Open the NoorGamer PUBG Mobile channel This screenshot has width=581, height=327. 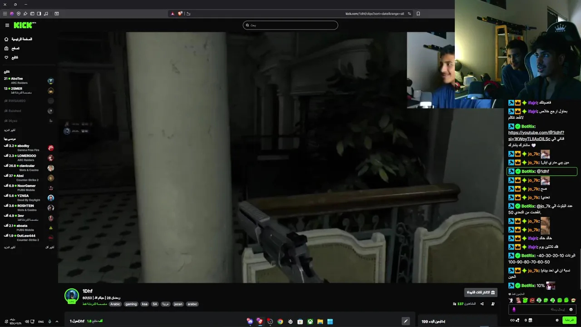[28, 188]
